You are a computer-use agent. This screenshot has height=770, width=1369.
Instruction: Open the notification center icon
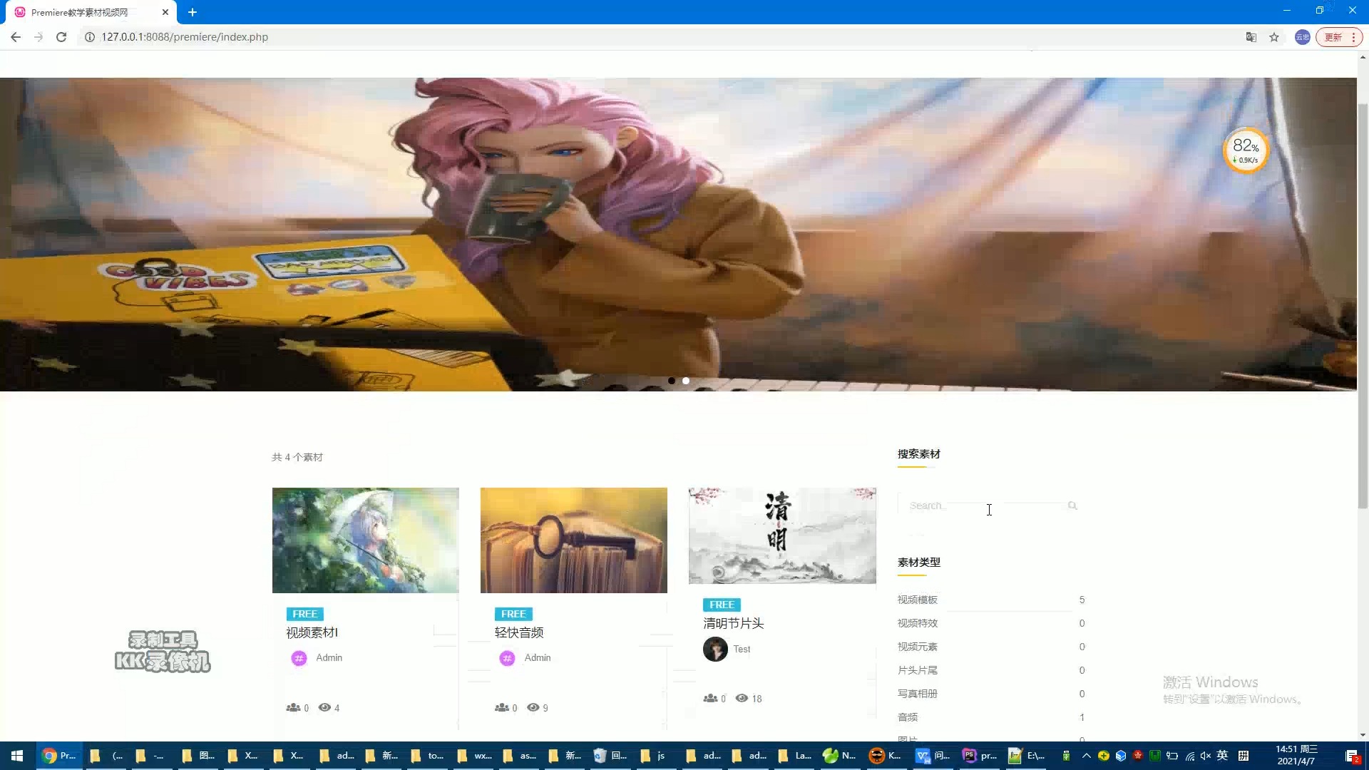(1352, 756)
